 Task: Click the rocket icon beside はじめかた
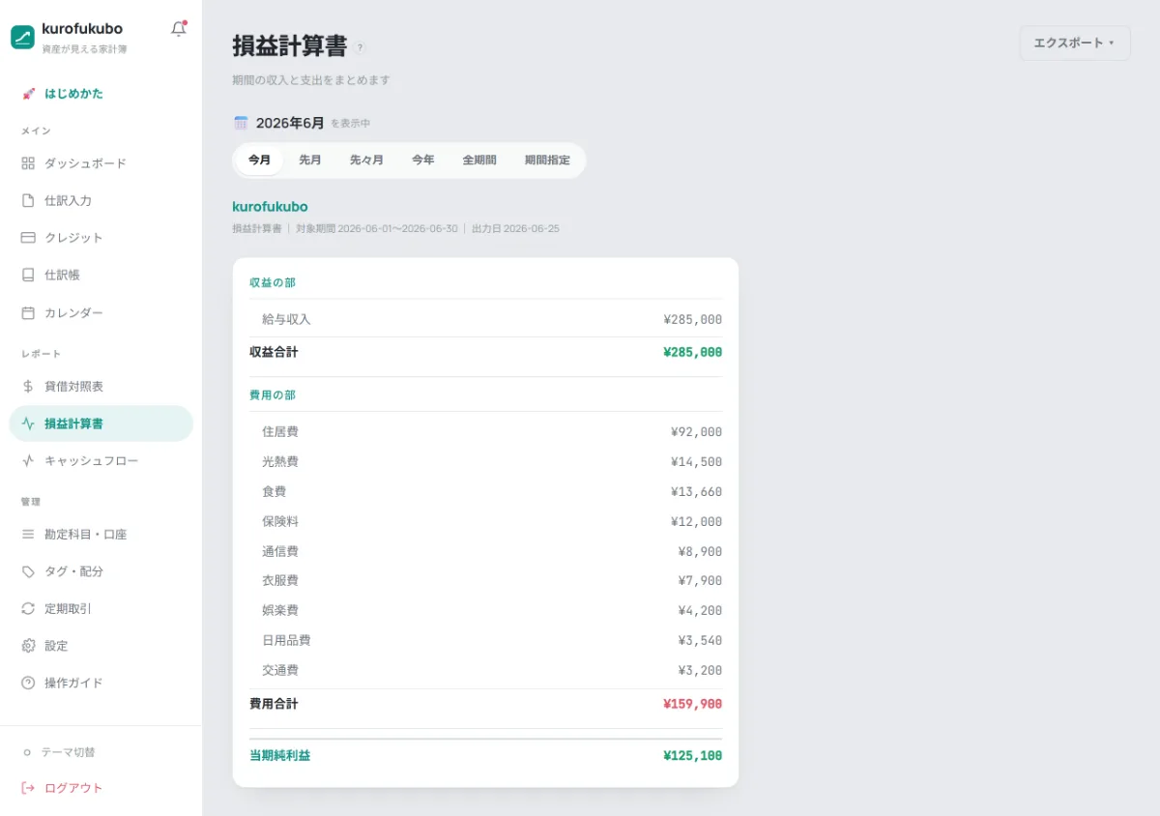tap(28, 94)
